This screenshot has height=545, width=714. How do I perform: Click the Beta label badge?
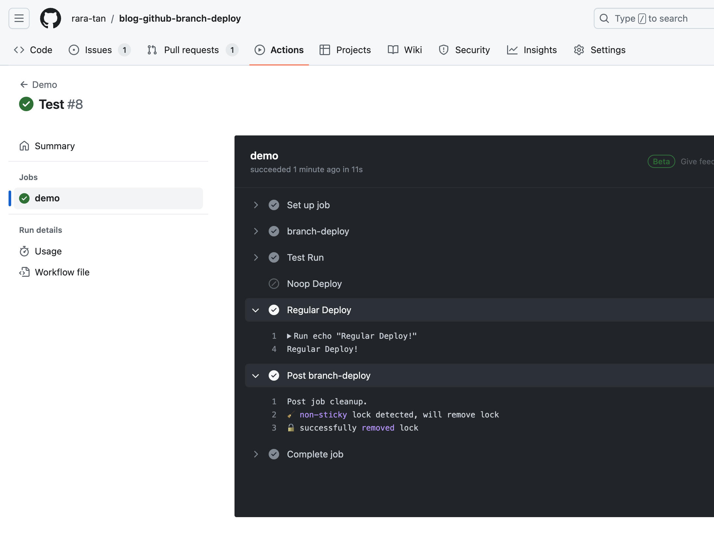click(661, 161)
